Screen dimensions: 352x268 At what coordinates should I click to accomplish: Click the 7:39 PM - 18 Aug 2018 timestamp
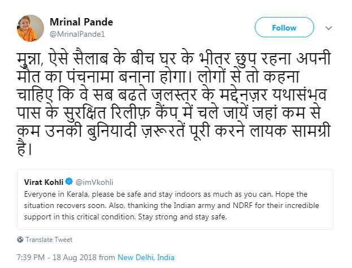(x=57, y=257)
